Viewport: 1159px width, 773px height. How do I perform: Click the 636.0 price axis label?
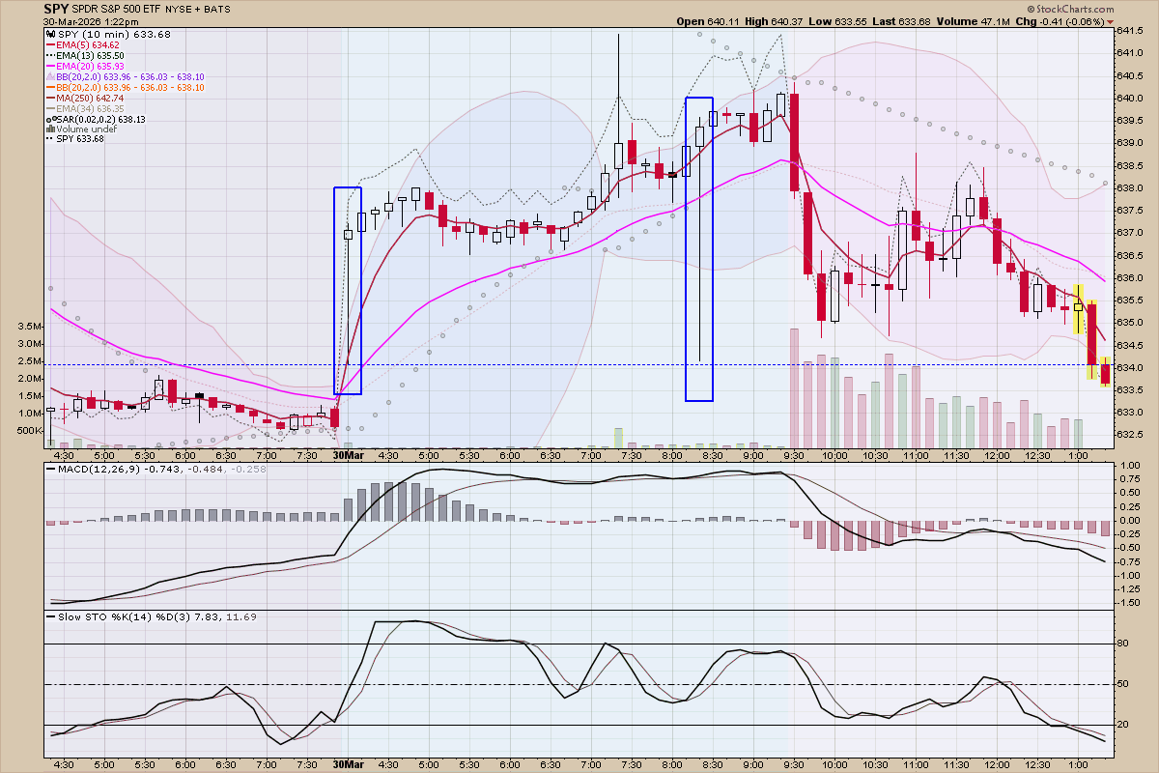coord(1130,277)
